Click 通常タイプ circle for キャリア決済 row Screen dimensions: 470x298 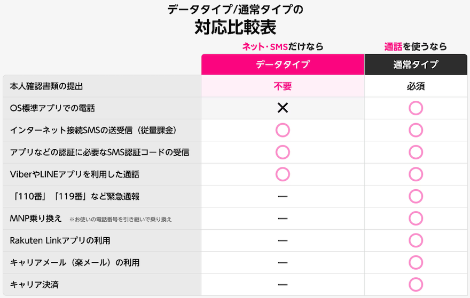pyautogui.click(x=416, y=285)
